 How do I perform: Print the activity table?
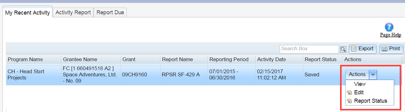391,49
